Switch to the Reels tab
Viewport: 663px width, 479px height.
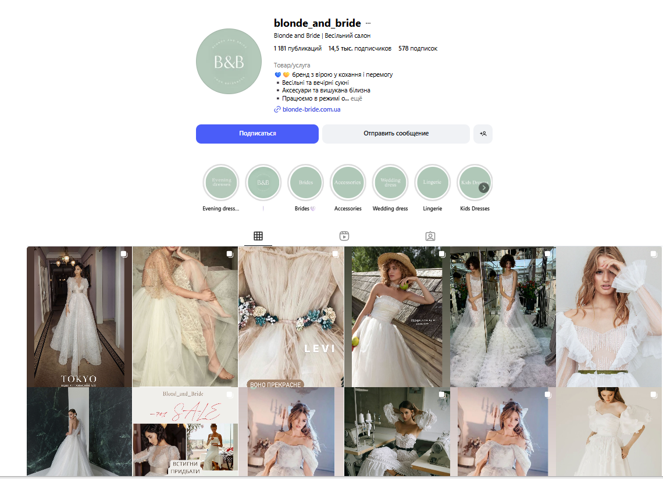coord(344,236)
